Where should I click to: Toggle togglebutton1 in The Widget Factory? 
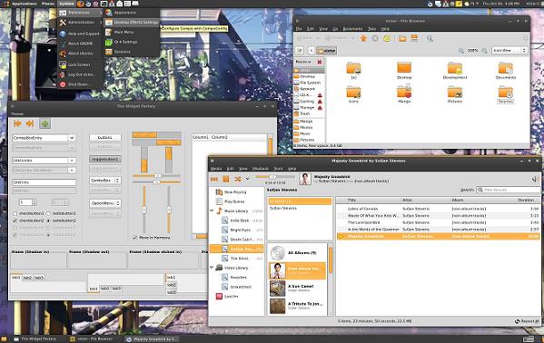tap(105, 159)
